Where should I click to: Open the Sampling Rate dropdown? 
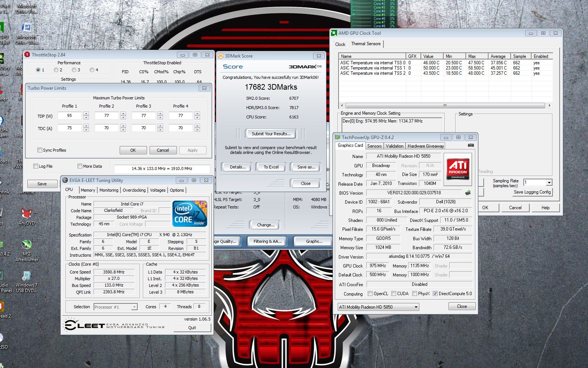[549, 183]
